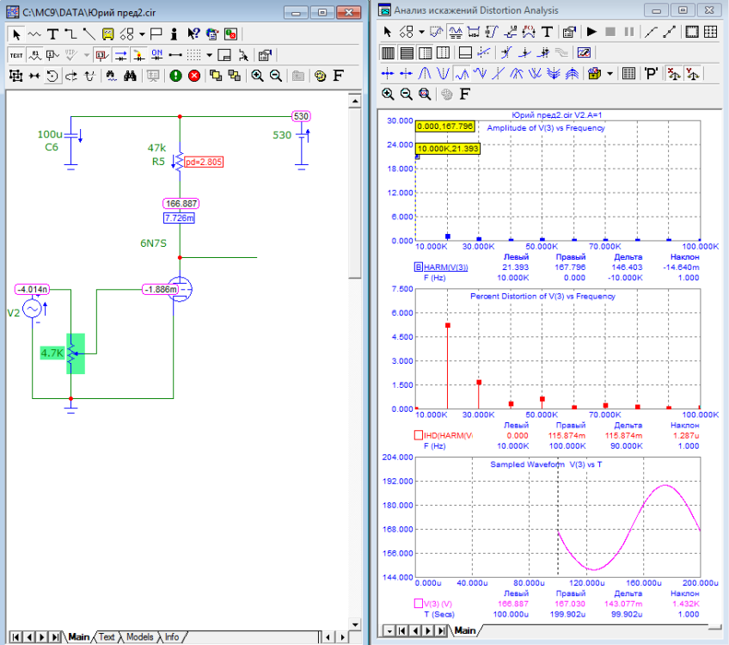Toggle the red IHD(HARM curve box

[420, 436]
